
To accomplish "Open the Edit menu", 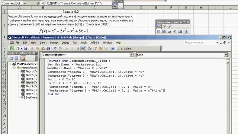I will point(25,43).
